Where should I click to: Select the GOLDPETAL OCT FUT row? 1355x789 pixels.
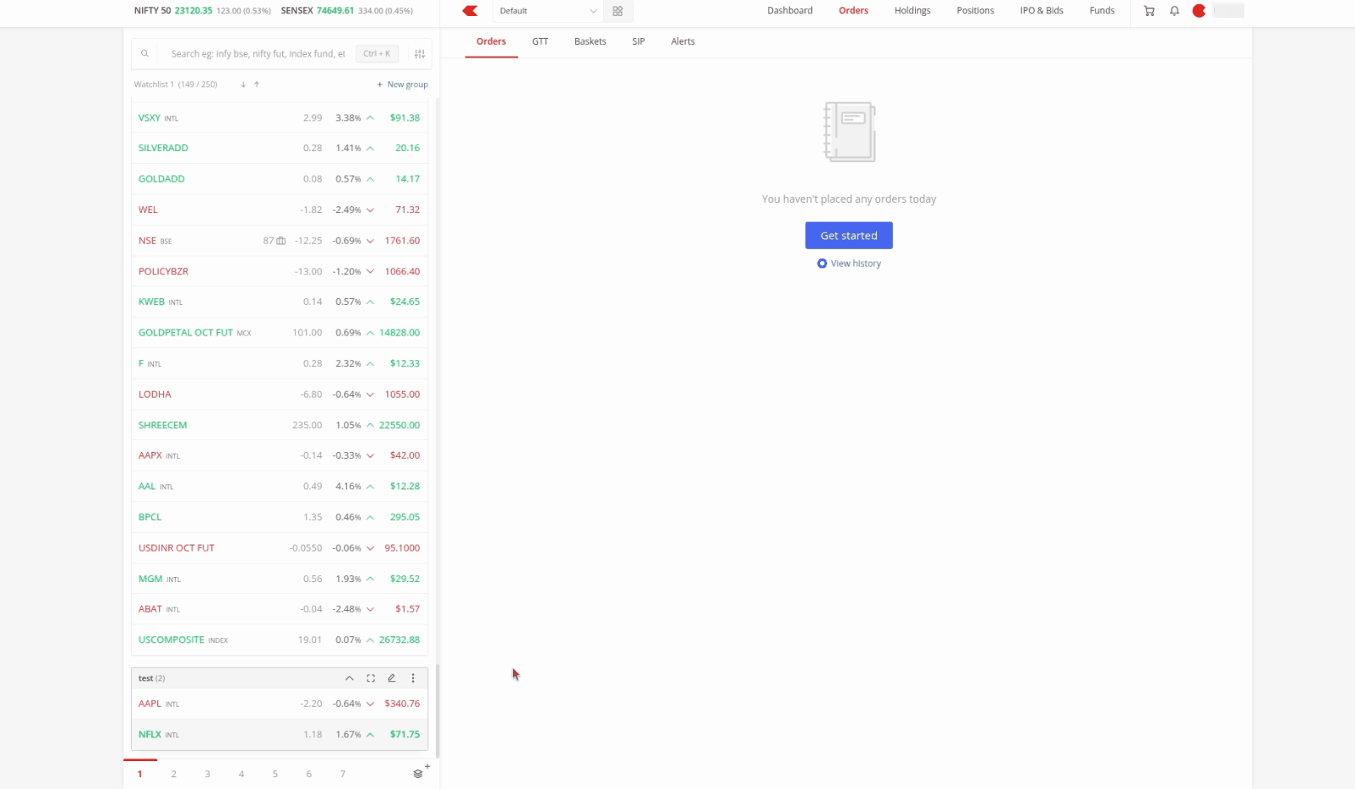coord(280,333)
